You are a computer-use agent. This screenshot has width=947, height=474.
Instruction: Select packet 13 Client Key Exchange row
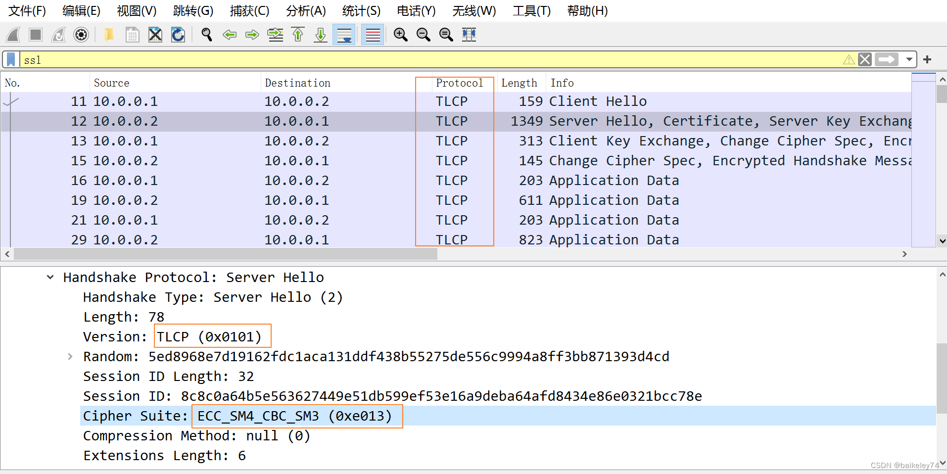[x=456, y=141]
